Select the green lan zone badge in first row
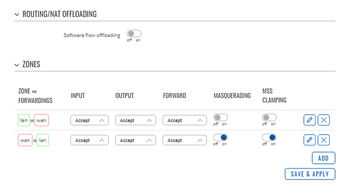Viewport: 344px width, 195px height. (24, 120)
